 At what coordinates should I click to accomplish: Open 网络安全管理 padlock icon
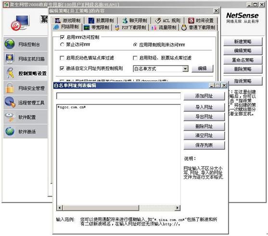coord(10,88)
